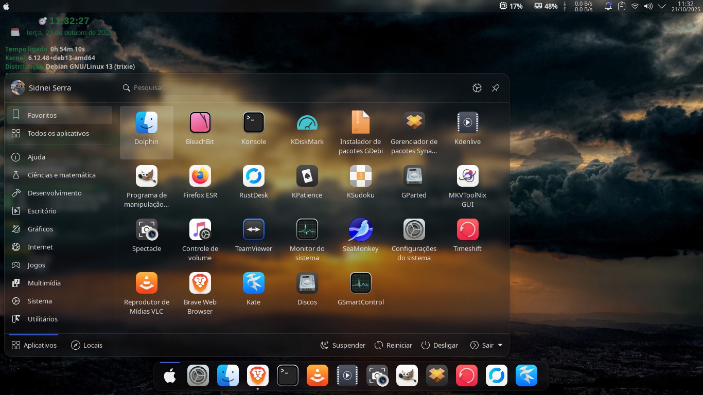Open the volume control in system tray
703x395 pixels.
tap(648, 6)
